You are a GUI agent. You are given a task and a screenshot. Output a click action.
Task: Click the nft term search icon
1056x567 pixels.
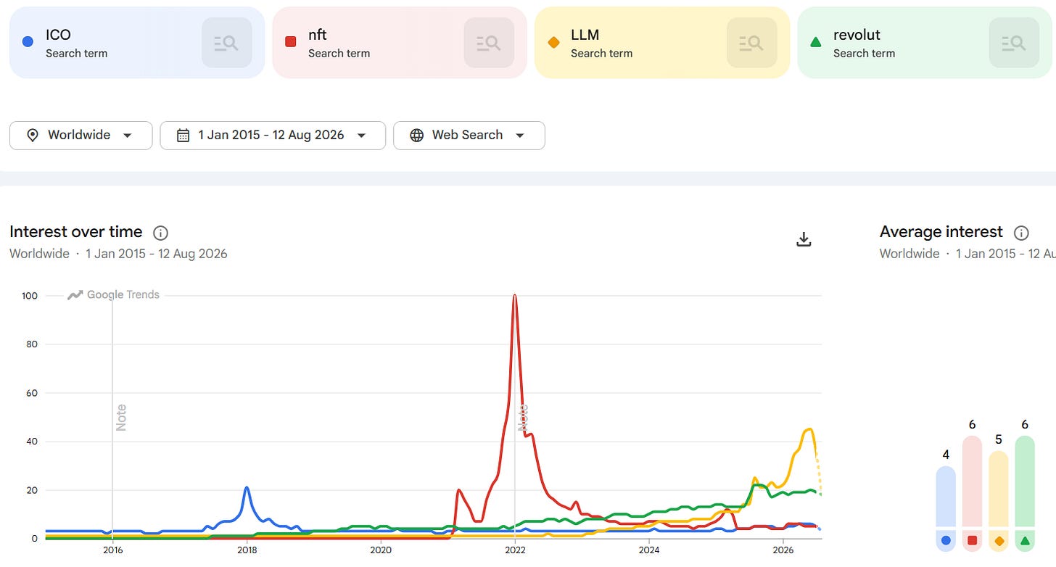pos(489,43)
